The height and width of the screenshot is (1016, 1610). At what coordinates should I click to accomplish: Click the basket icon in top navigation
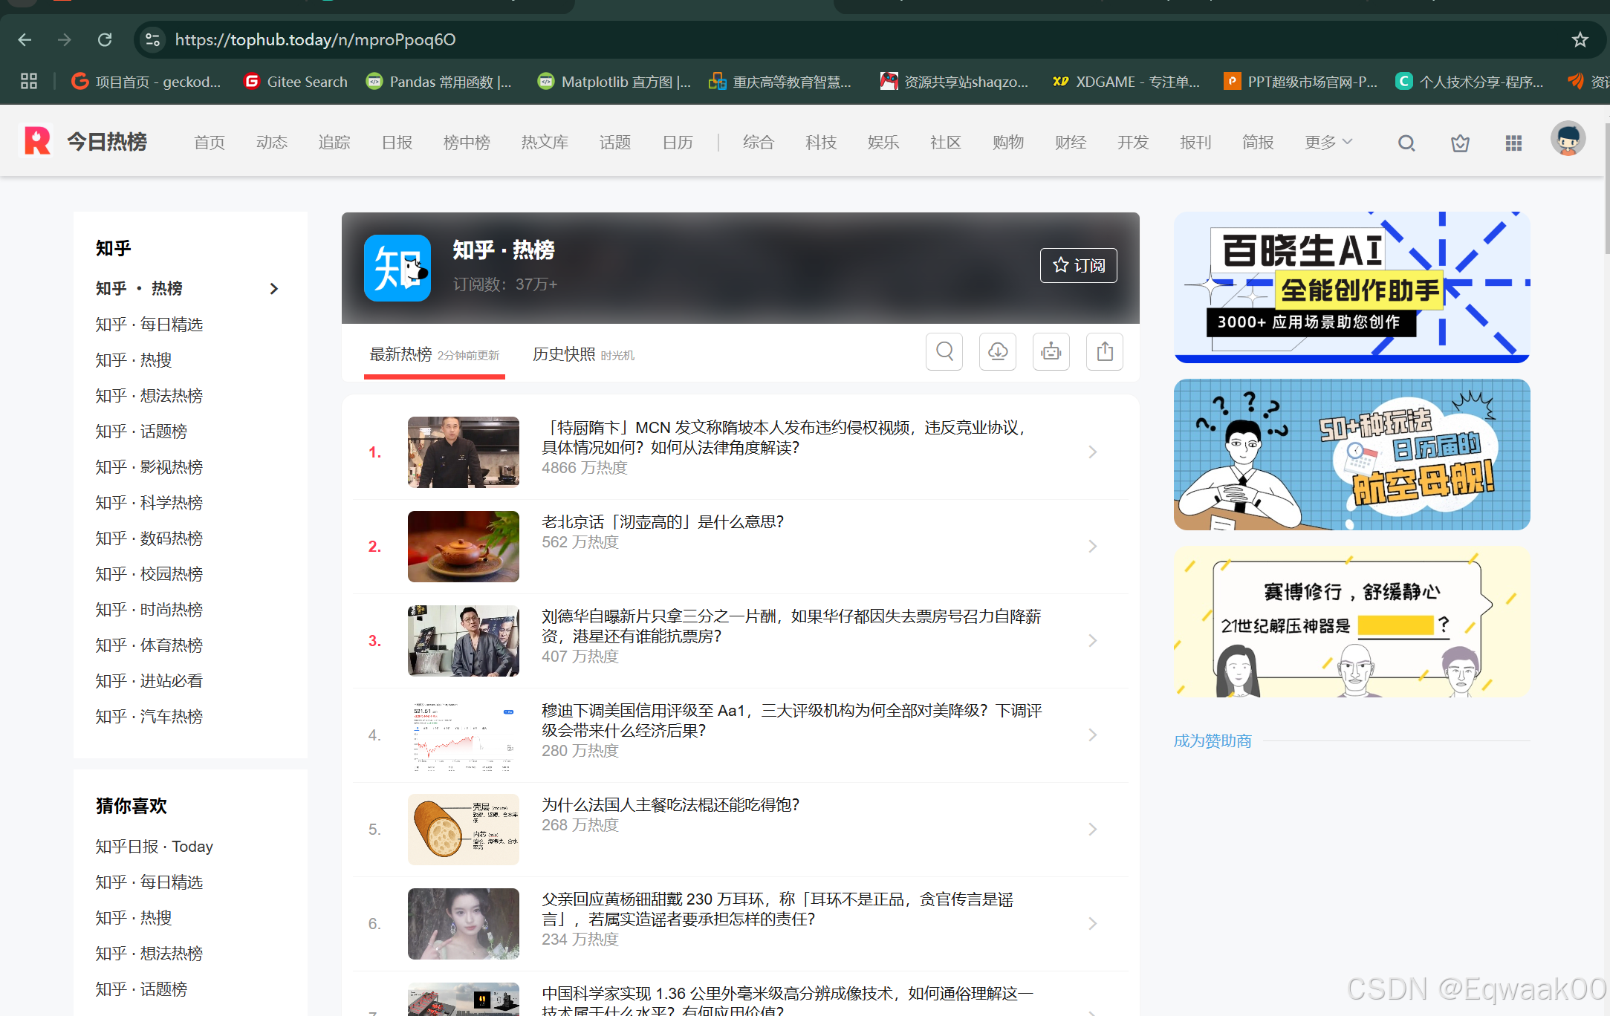1460,143
